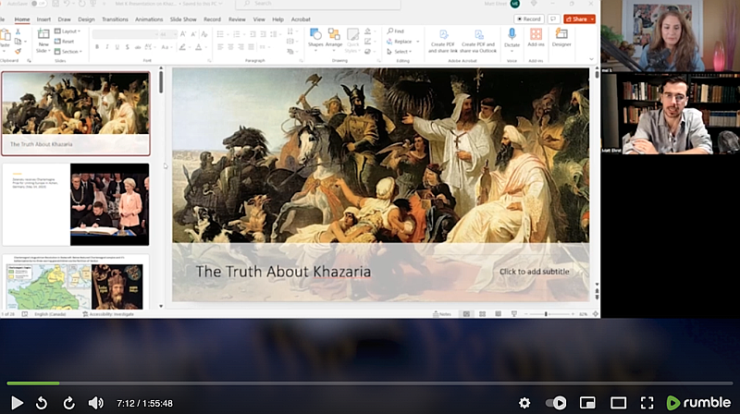Open the Share dropdown button

579,18
